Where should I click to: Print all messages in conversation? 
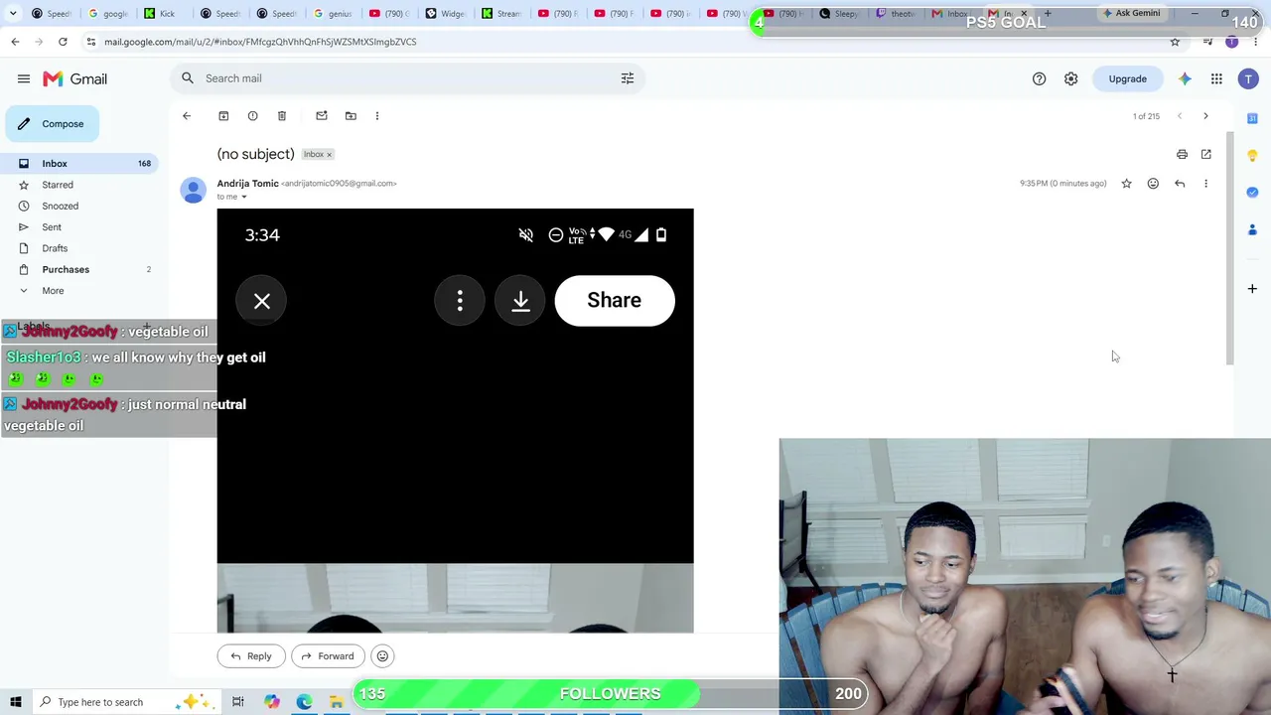coord(1182,154)
